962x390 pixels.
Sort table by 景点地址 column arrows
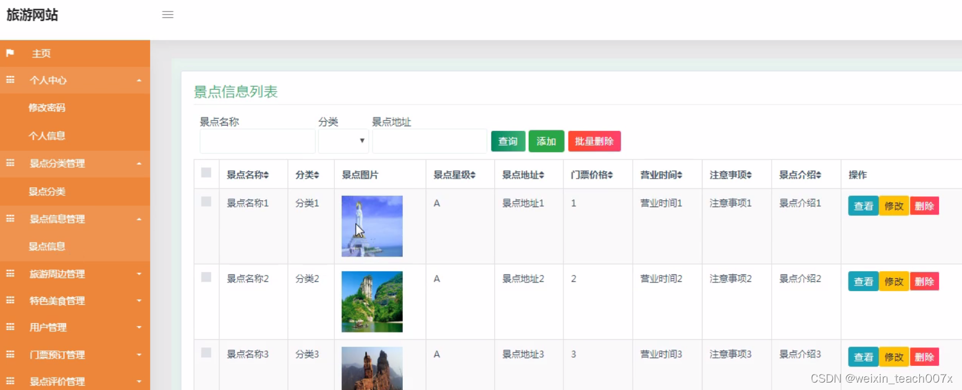point(541,176)
